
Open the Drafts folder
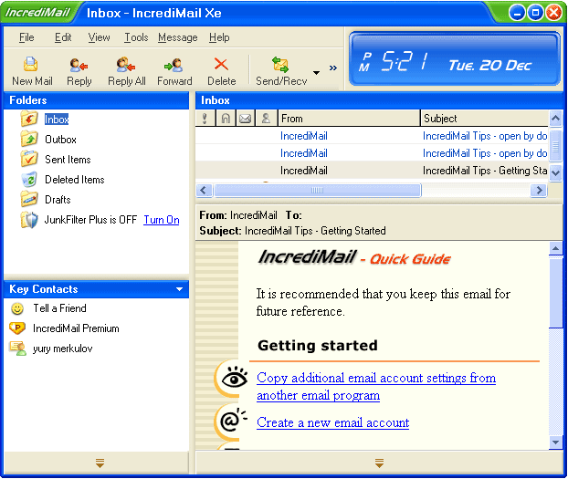pos(58,200)
